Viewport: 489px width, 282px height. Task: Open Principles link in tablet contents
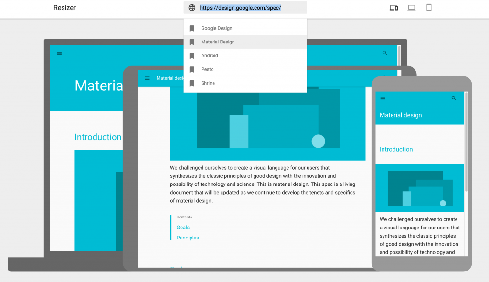point(187,238)
